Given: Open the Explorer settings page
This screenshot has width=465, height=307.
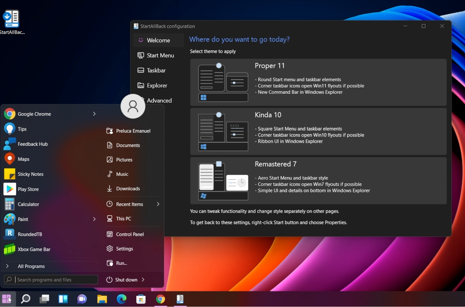Looking at the screenshot, I should 156,85.
